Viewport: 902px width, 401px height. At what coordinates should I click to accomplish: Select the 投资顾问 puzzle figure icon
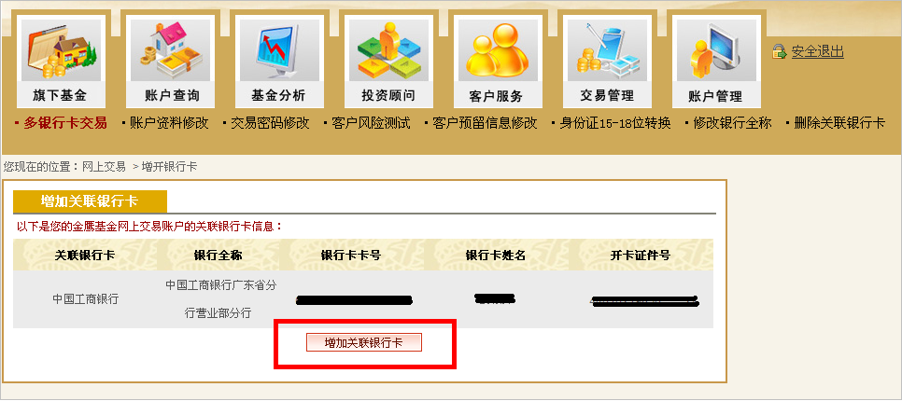coord(388,50)
